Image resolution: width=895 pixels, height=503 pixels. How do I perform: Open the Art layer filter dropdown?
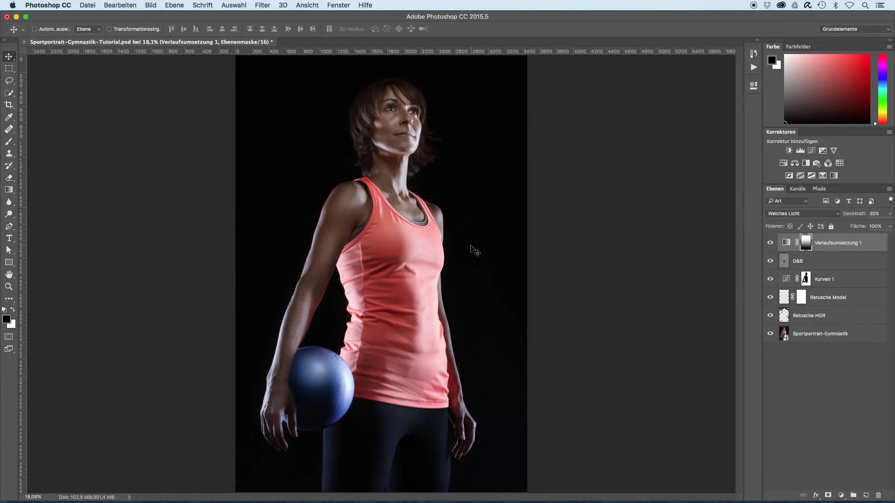(787, 201)
